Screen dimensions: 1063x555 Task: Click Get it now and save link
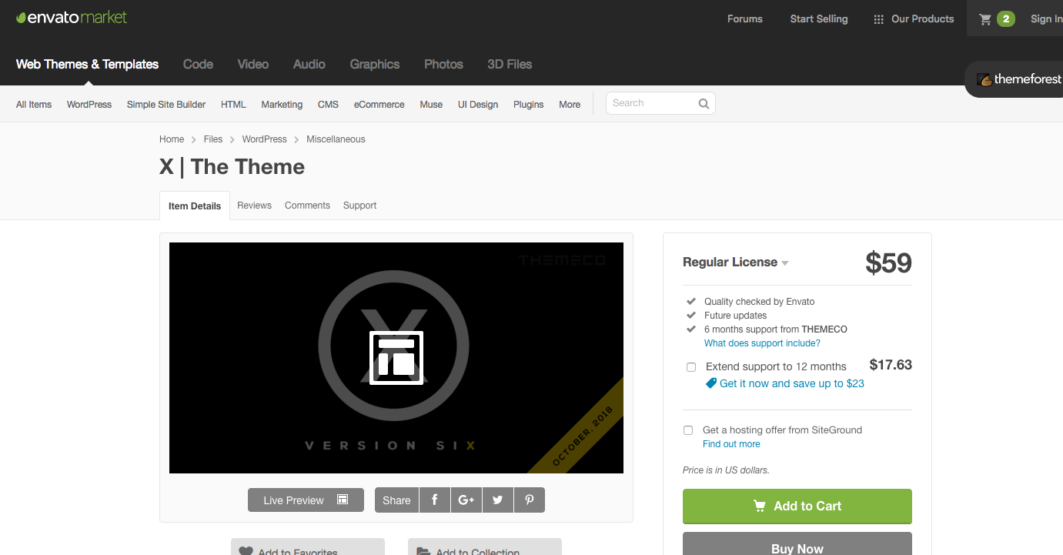(x=792, y=383)
